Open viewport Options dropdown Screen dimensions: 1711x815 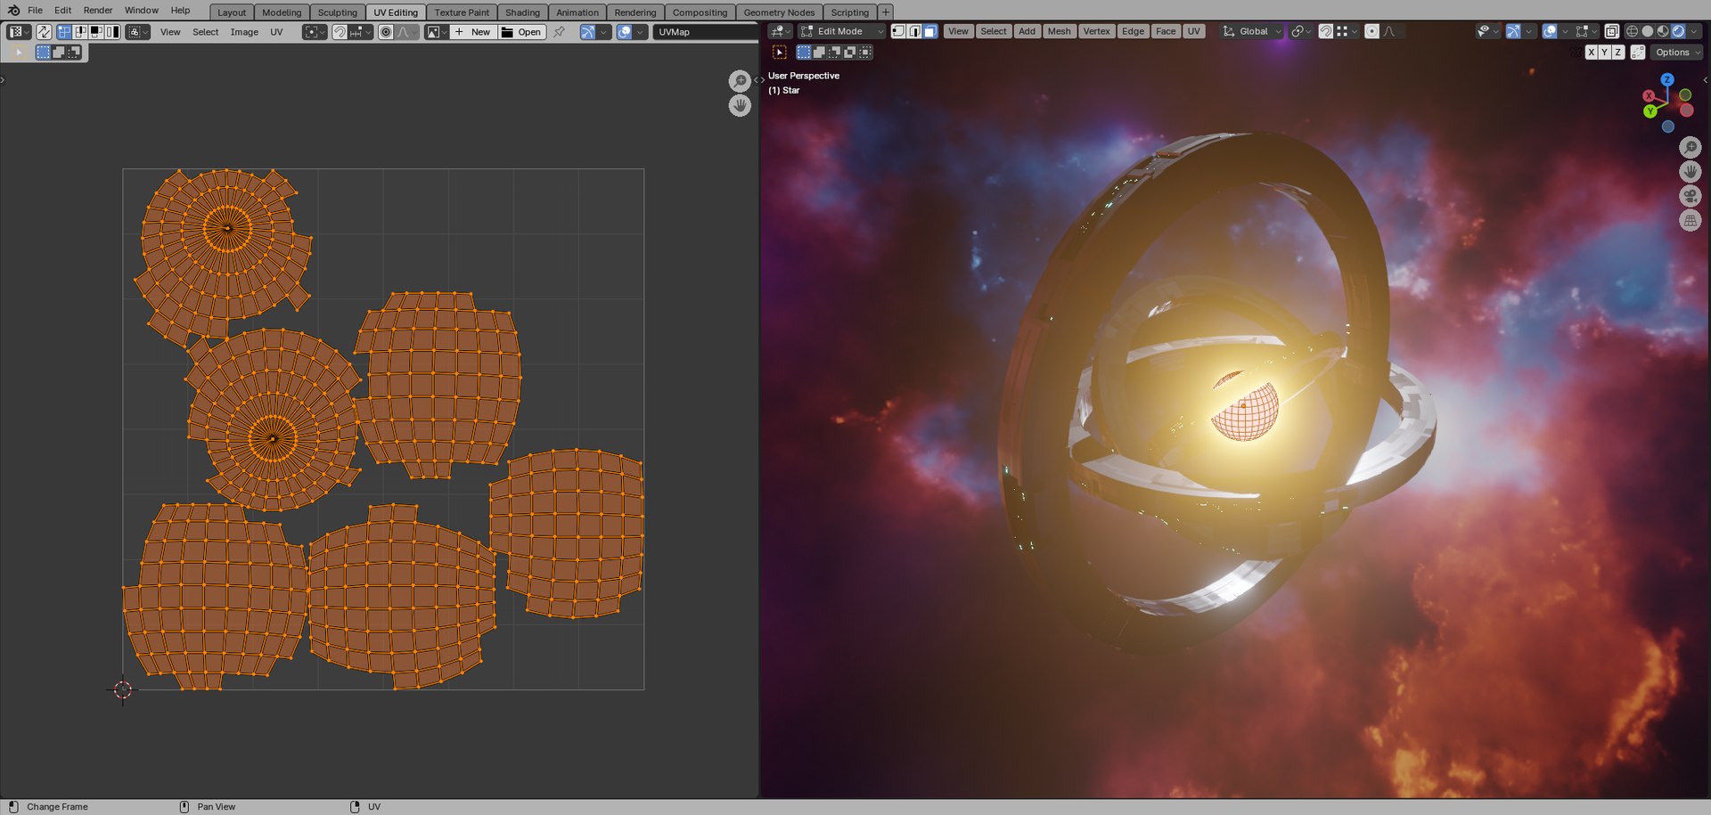(1676, 53)
